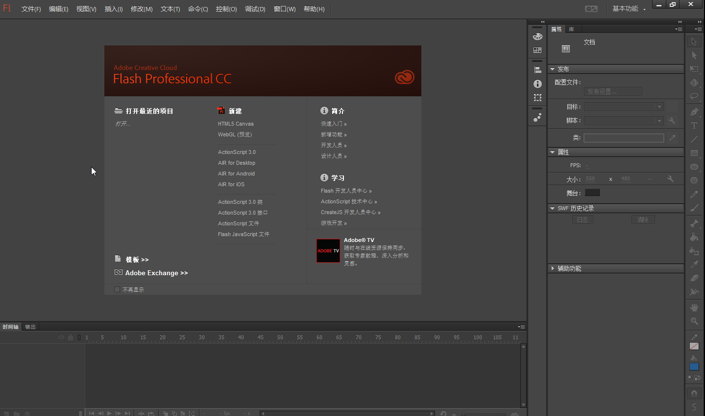Toggle the timeline layer visibility eye icon
The width and height of the screenshot is (705, 416).
click(x=61, y=337)
